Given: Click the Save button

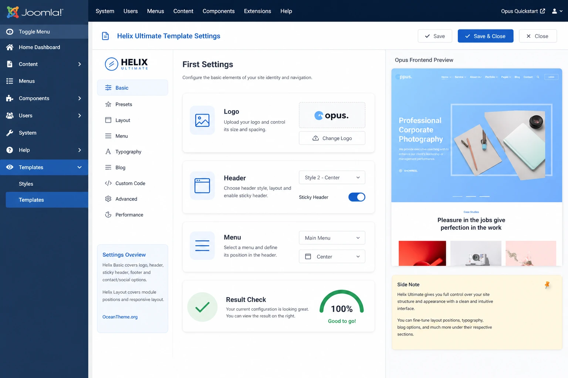Looking at the screenshot, I should (435, 36).
